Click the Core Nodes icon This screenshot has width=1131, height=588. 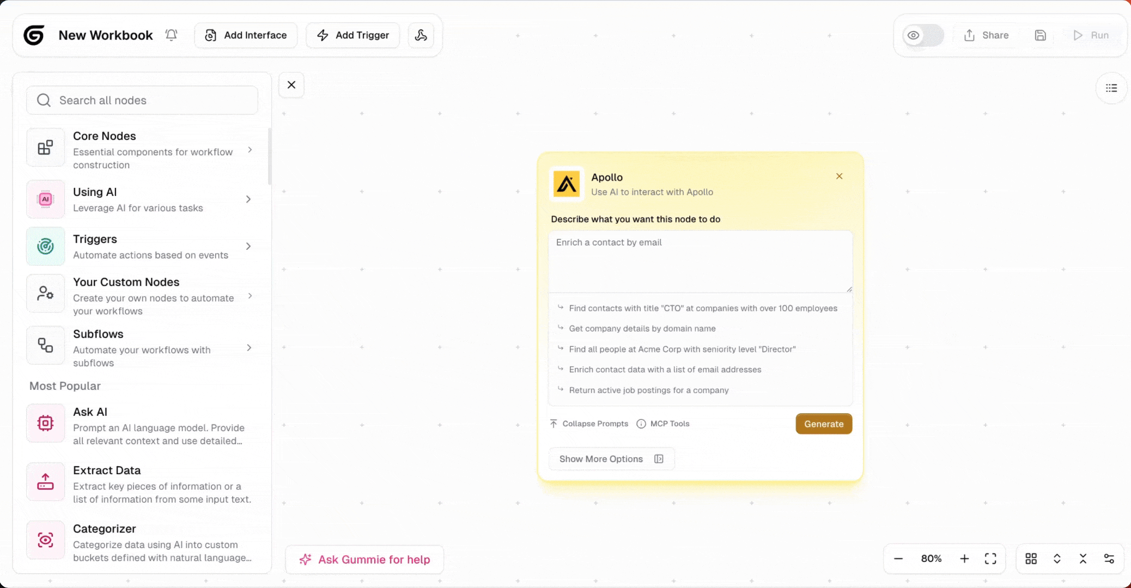tap(45, 148)
